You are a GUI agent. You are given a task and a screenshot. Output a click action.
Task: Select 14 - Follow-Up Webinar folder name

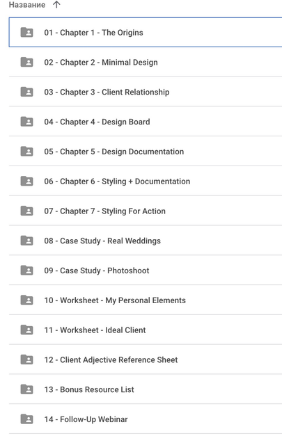(86, 419)
